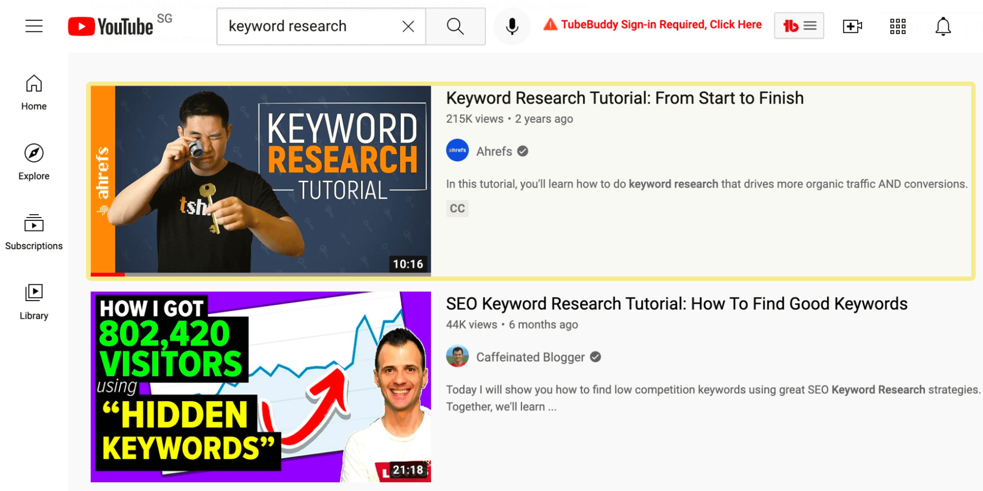
Task: Open the TubeBuddy sign-in warning link
Action: [x=653, y=25]
